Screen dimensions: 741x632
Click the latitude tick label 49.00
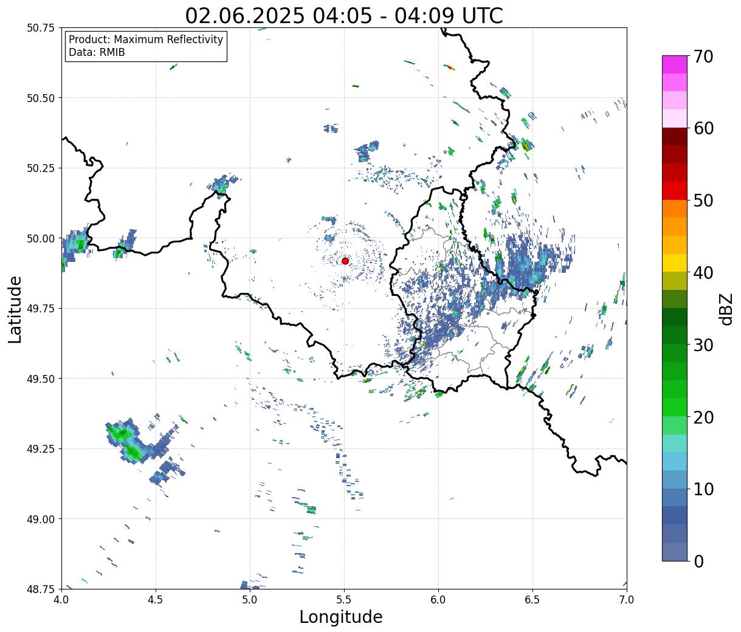(x=41, y=519)
